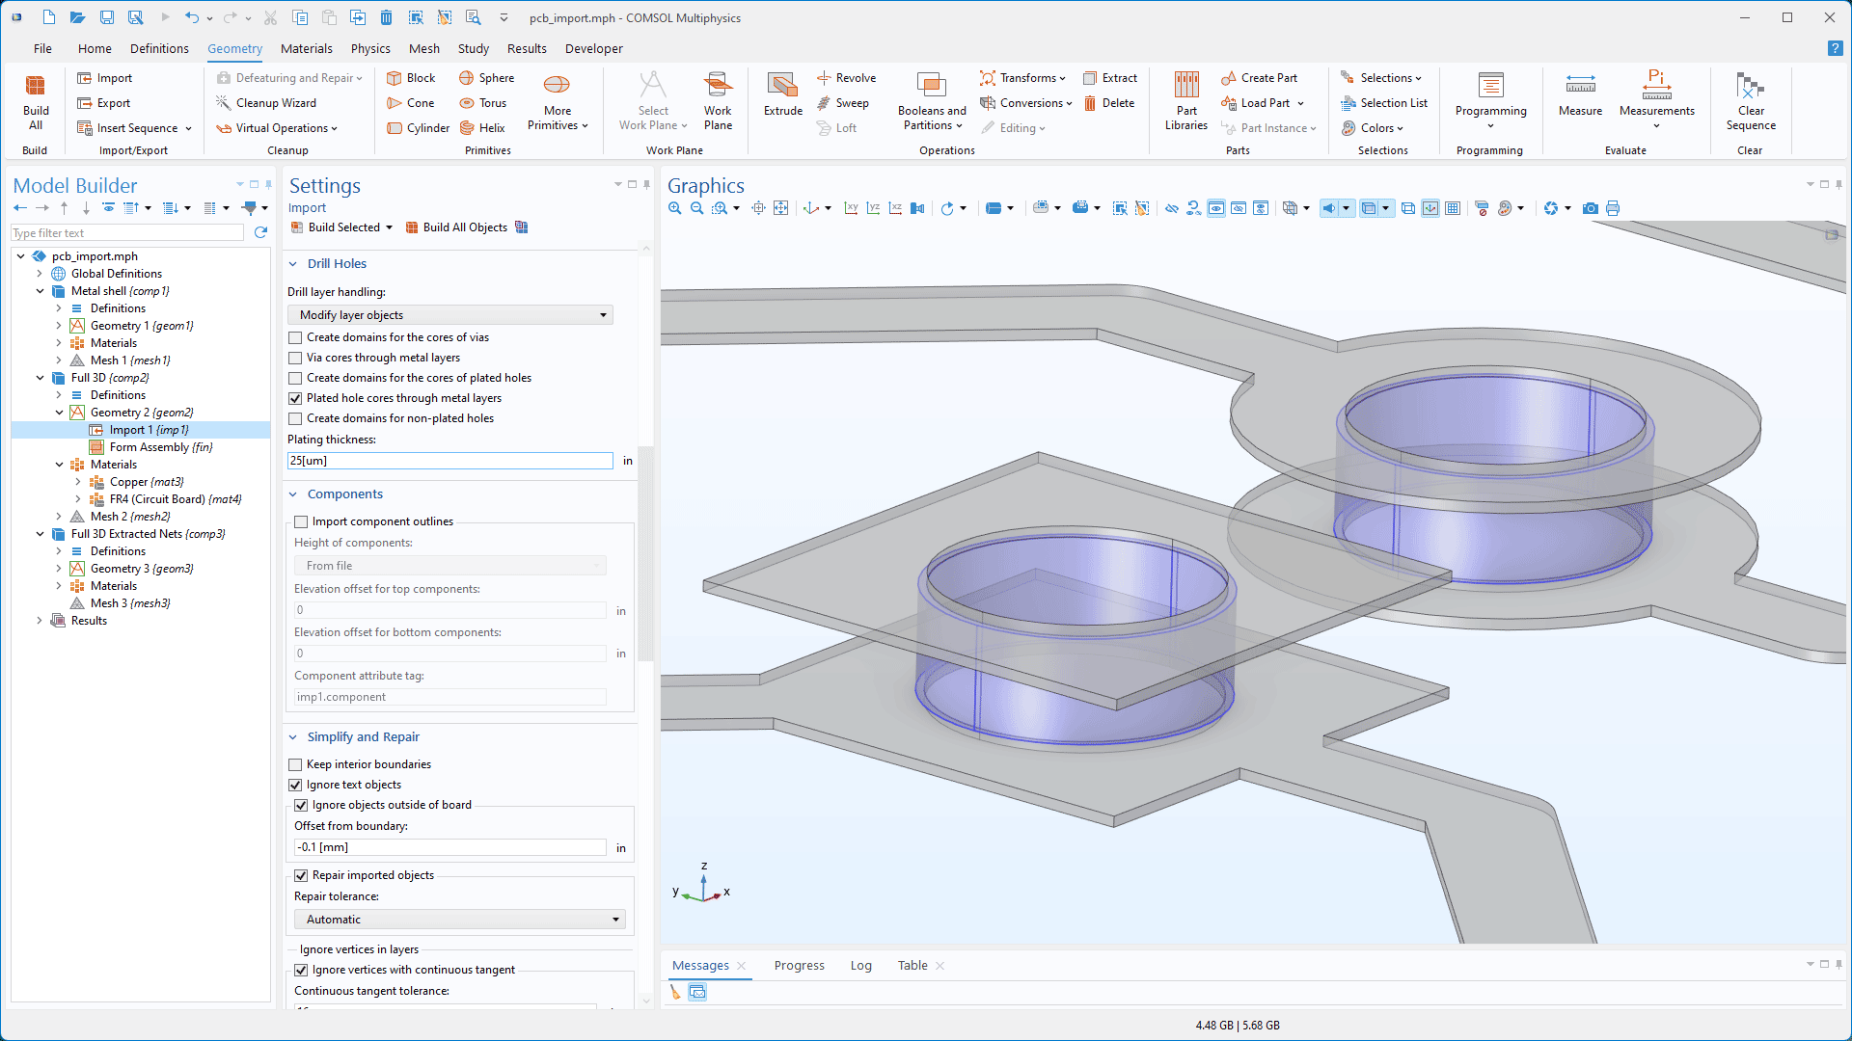Viewport: 1852px width, 1041px height.
Task: Click the refresh icon beside filter box
Action: tap(260, 232)
